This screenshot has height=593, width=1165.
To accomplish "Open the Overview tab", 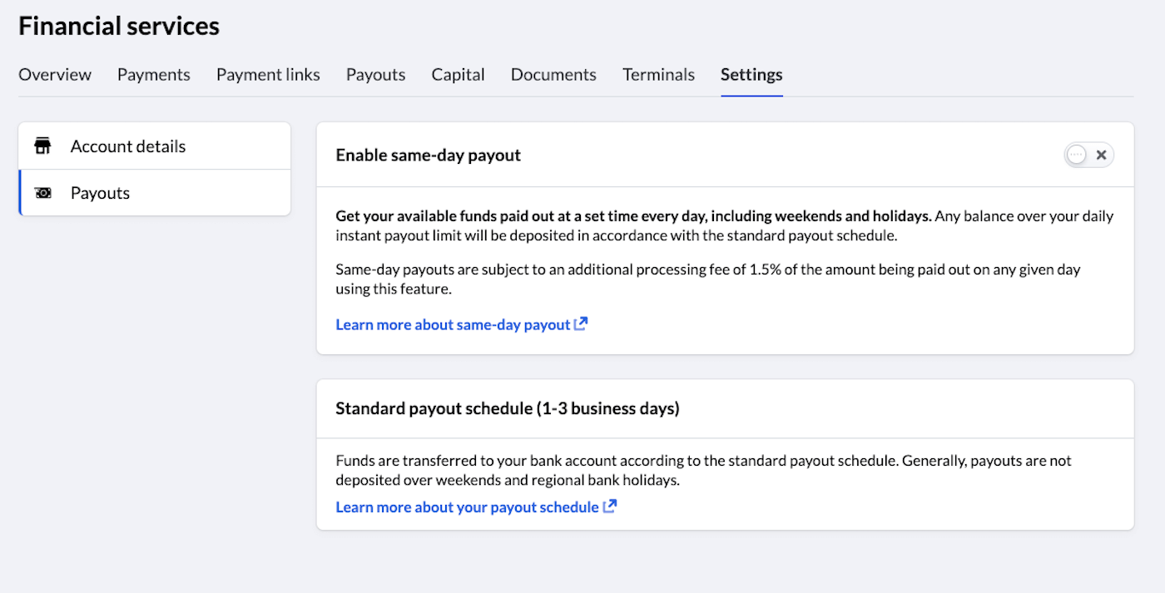I will pos(55,75).
